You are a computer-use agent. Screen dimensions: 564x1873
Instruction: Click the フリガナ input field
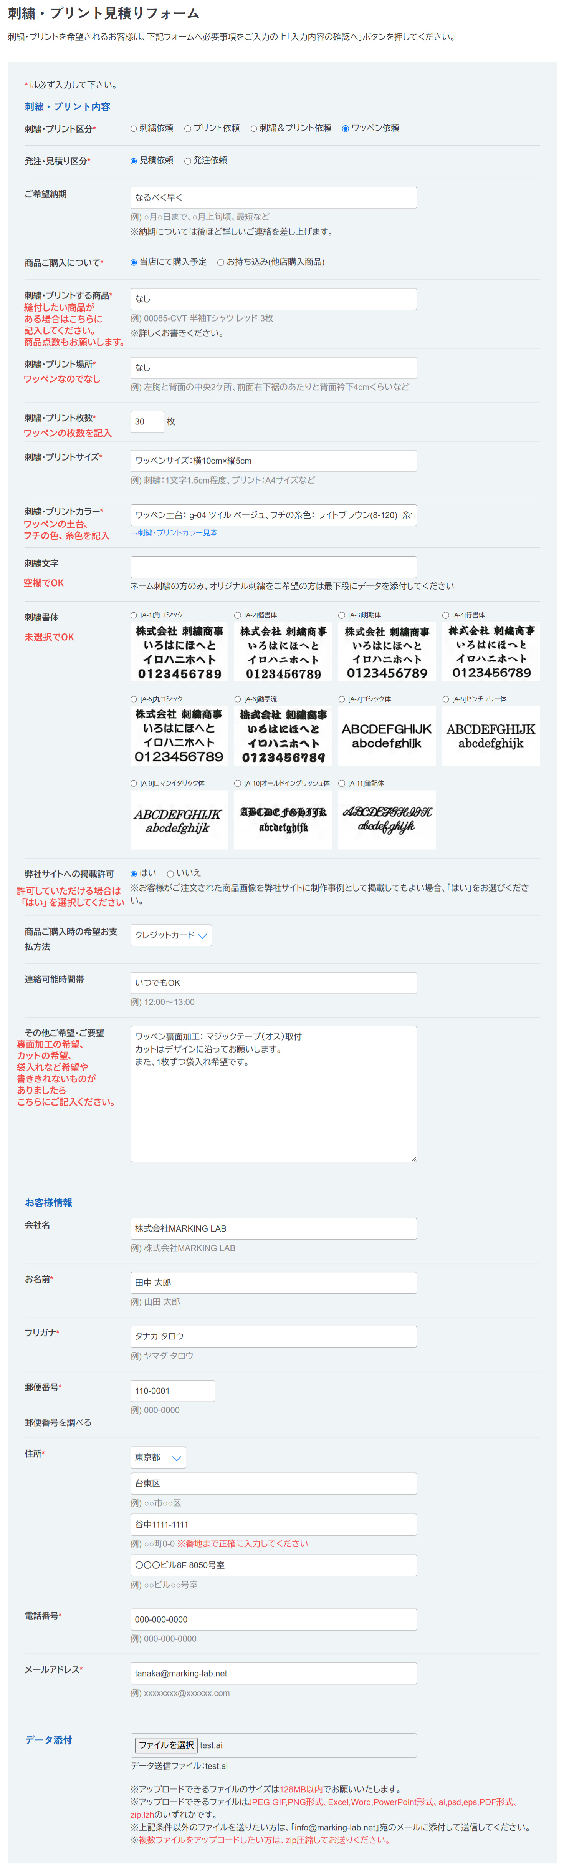pos(273,1336)
